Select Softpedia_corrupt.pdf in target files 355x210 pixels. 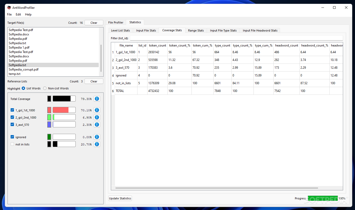(53, 69)
